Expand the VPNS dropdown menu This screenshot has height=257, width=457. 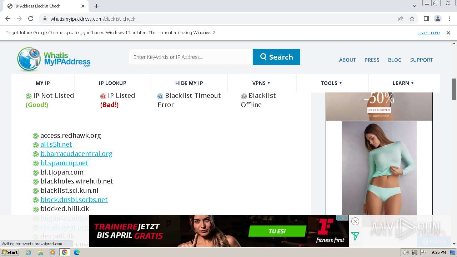[261, 83]
